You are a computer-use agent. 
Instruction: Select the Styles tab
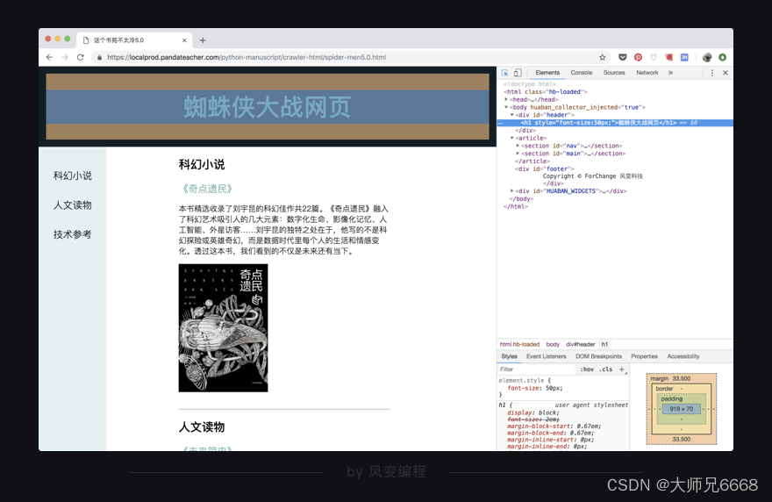click(x=509, y=356)
